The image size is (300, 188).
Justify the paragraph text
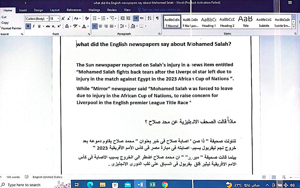click(112, 26)
